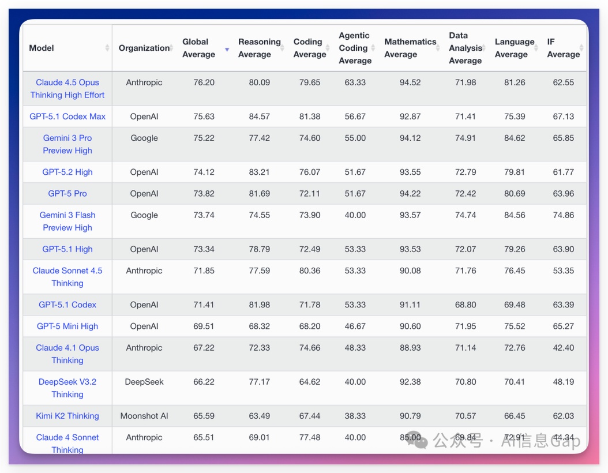Sort by Language Average arrows
The height and width of the screenshot is (473, 608).
[536, 48]
